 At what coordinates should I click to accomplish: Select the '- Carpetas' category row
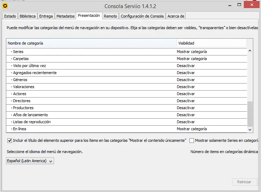coord(127,59)
